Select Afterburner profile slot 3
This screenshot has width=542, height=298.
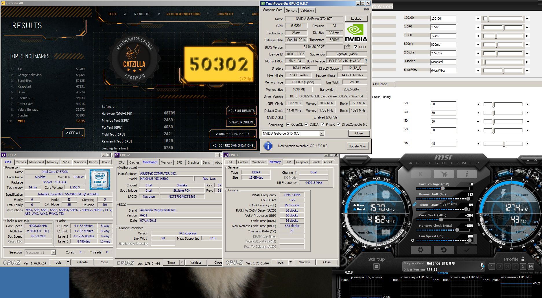[x=507, y=266]
